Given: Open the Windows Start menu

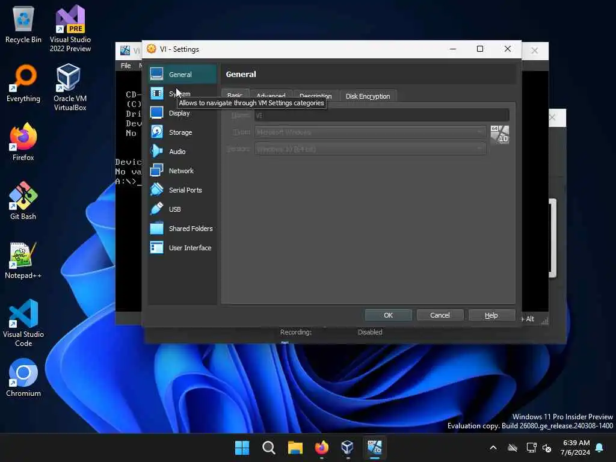Looking at the screenshot, I should click(242, 448).
